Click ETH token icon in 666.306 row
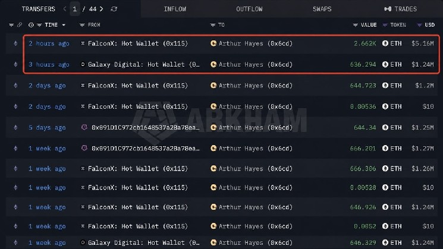Image resolution: width=443 pixels, height=249 pixels. [x=385, y=169]
